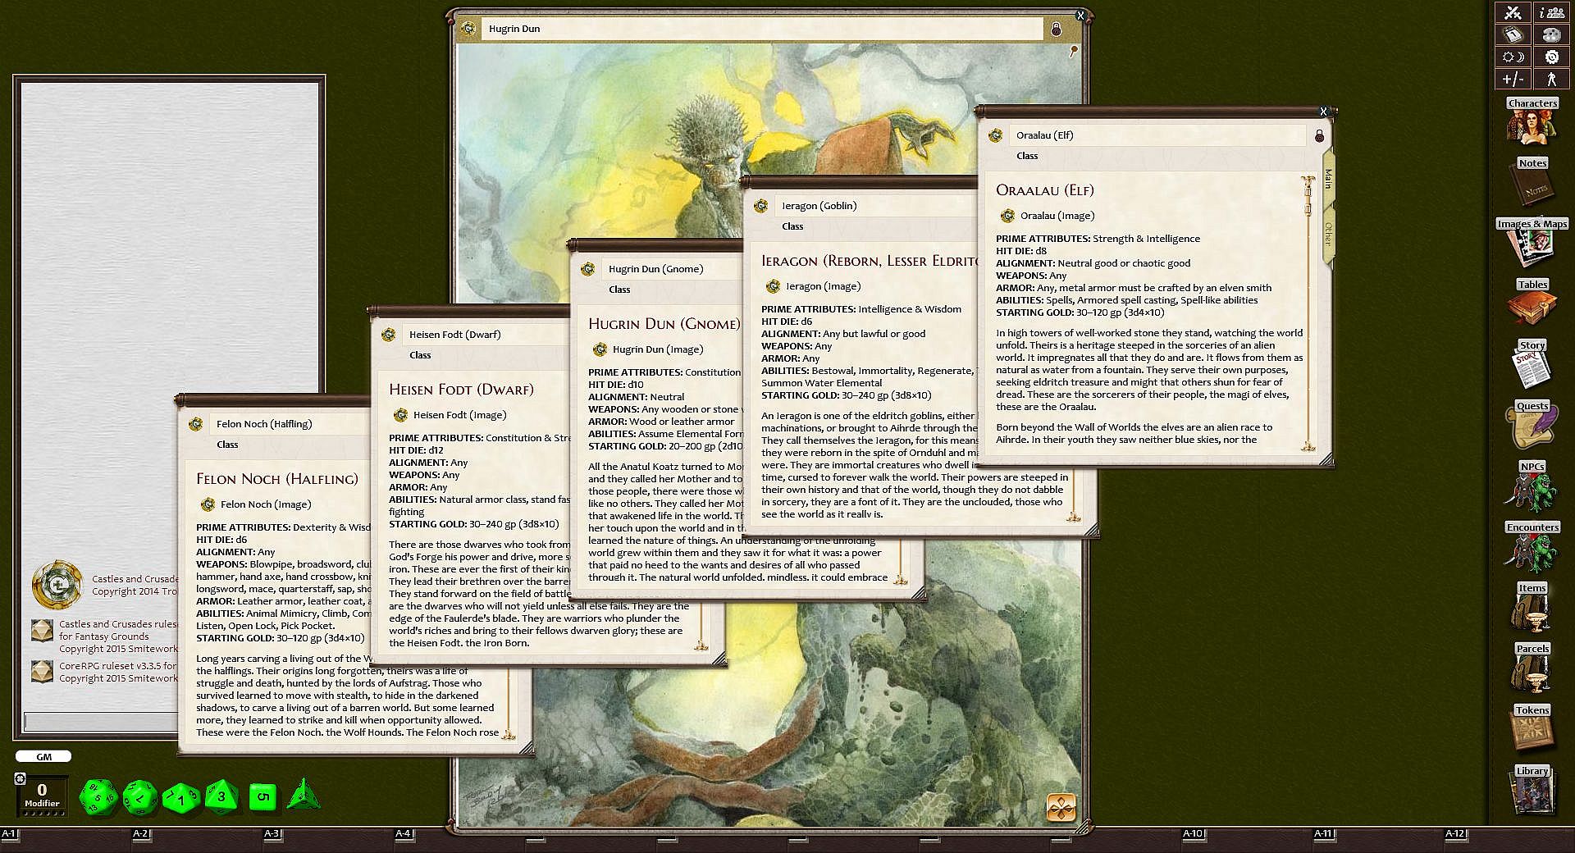Pick the green d20 die
1575x853 pixels.
click(98, 797)
